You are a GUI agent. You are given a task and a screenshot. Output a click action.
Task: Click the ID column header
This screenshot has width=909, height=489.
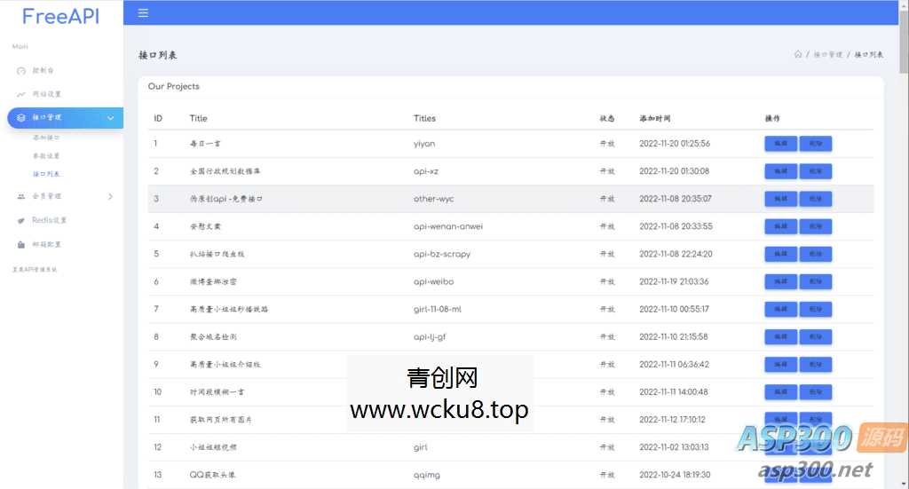(x=158, y=118)
